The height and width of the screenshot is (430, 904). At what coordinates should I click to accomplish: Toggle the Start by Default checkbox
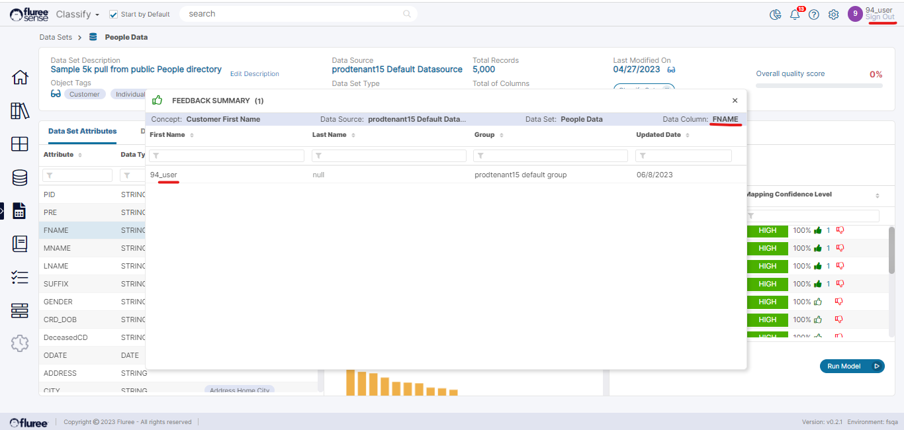[x=113, y=14]
